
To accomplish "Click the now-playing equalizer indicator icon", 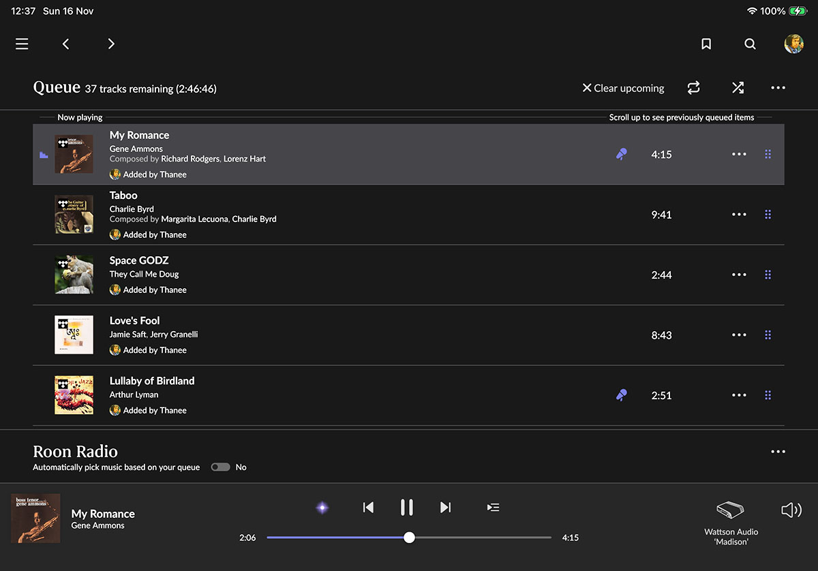I will coord(44,155).
